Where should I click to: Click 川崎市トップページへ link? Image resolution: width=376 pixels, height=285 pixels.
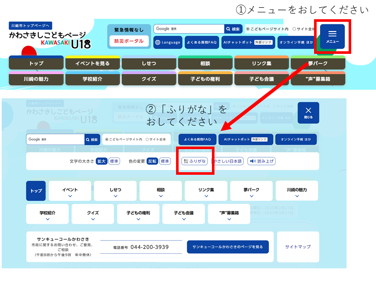tap(30, 26)
